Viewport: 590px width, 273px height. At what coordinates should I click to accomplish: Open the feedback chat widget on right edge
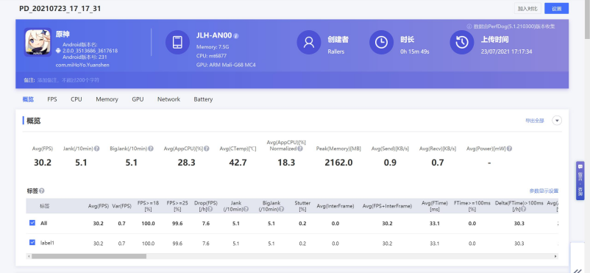click(x=580, y=181)
